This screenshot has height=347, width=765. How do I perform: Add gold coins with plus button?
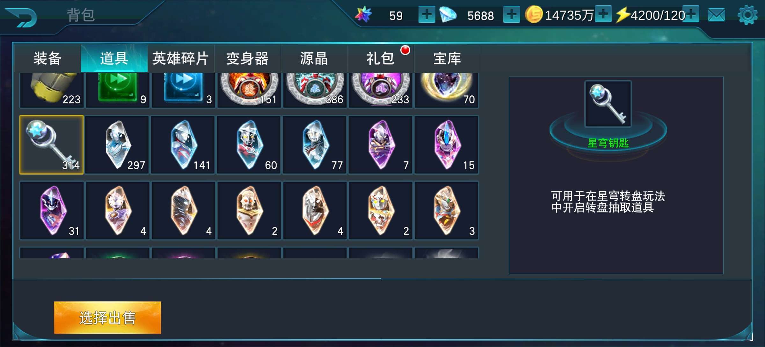click(x=603, y=14)
